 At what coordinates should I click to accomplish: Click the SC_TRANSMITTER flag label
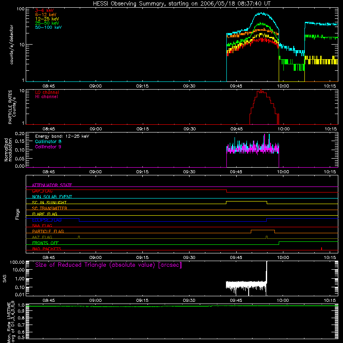click(x=49, y=208)
